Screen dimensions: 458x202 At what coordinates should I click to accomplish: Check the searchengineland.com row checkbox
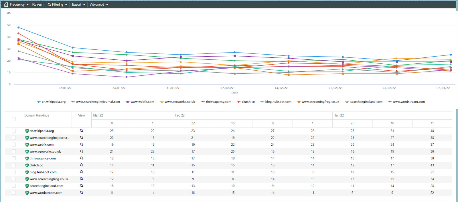coord(14,186)
